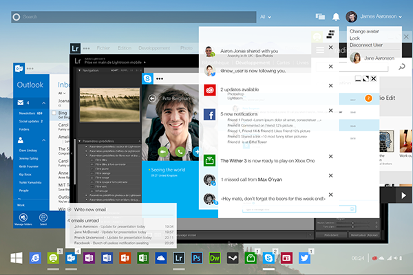The width and height of the screenshot is (413, 275).
Task: Open the Inbox All filter dropdown
Action: click(x=62, y=93)
